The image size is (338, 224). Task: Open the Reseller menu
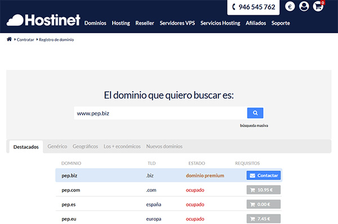point(145,23)
